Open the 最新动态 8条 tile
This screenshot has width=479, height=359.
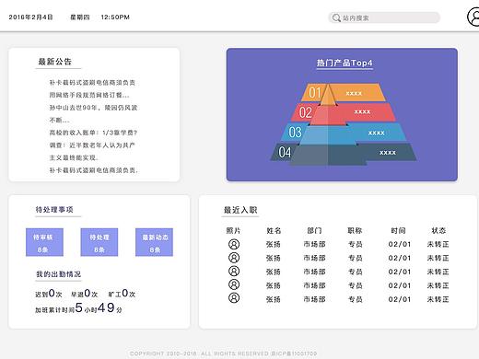154,242
